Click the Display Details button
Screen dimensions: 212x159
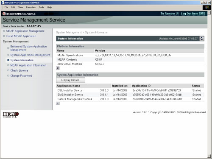70,80
